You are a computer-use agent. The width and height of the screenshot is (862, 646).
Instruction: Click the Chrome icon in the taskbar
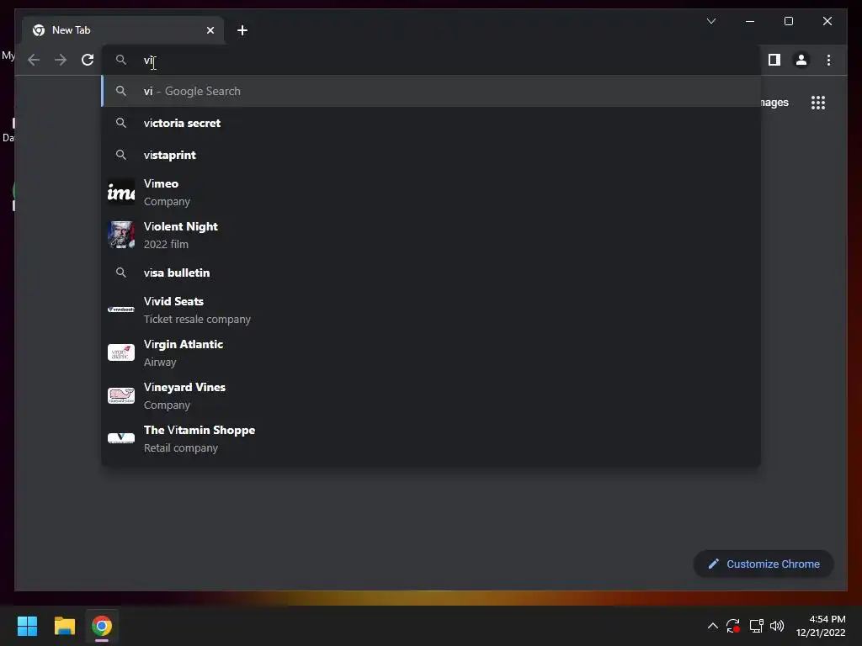click(102, 626)
